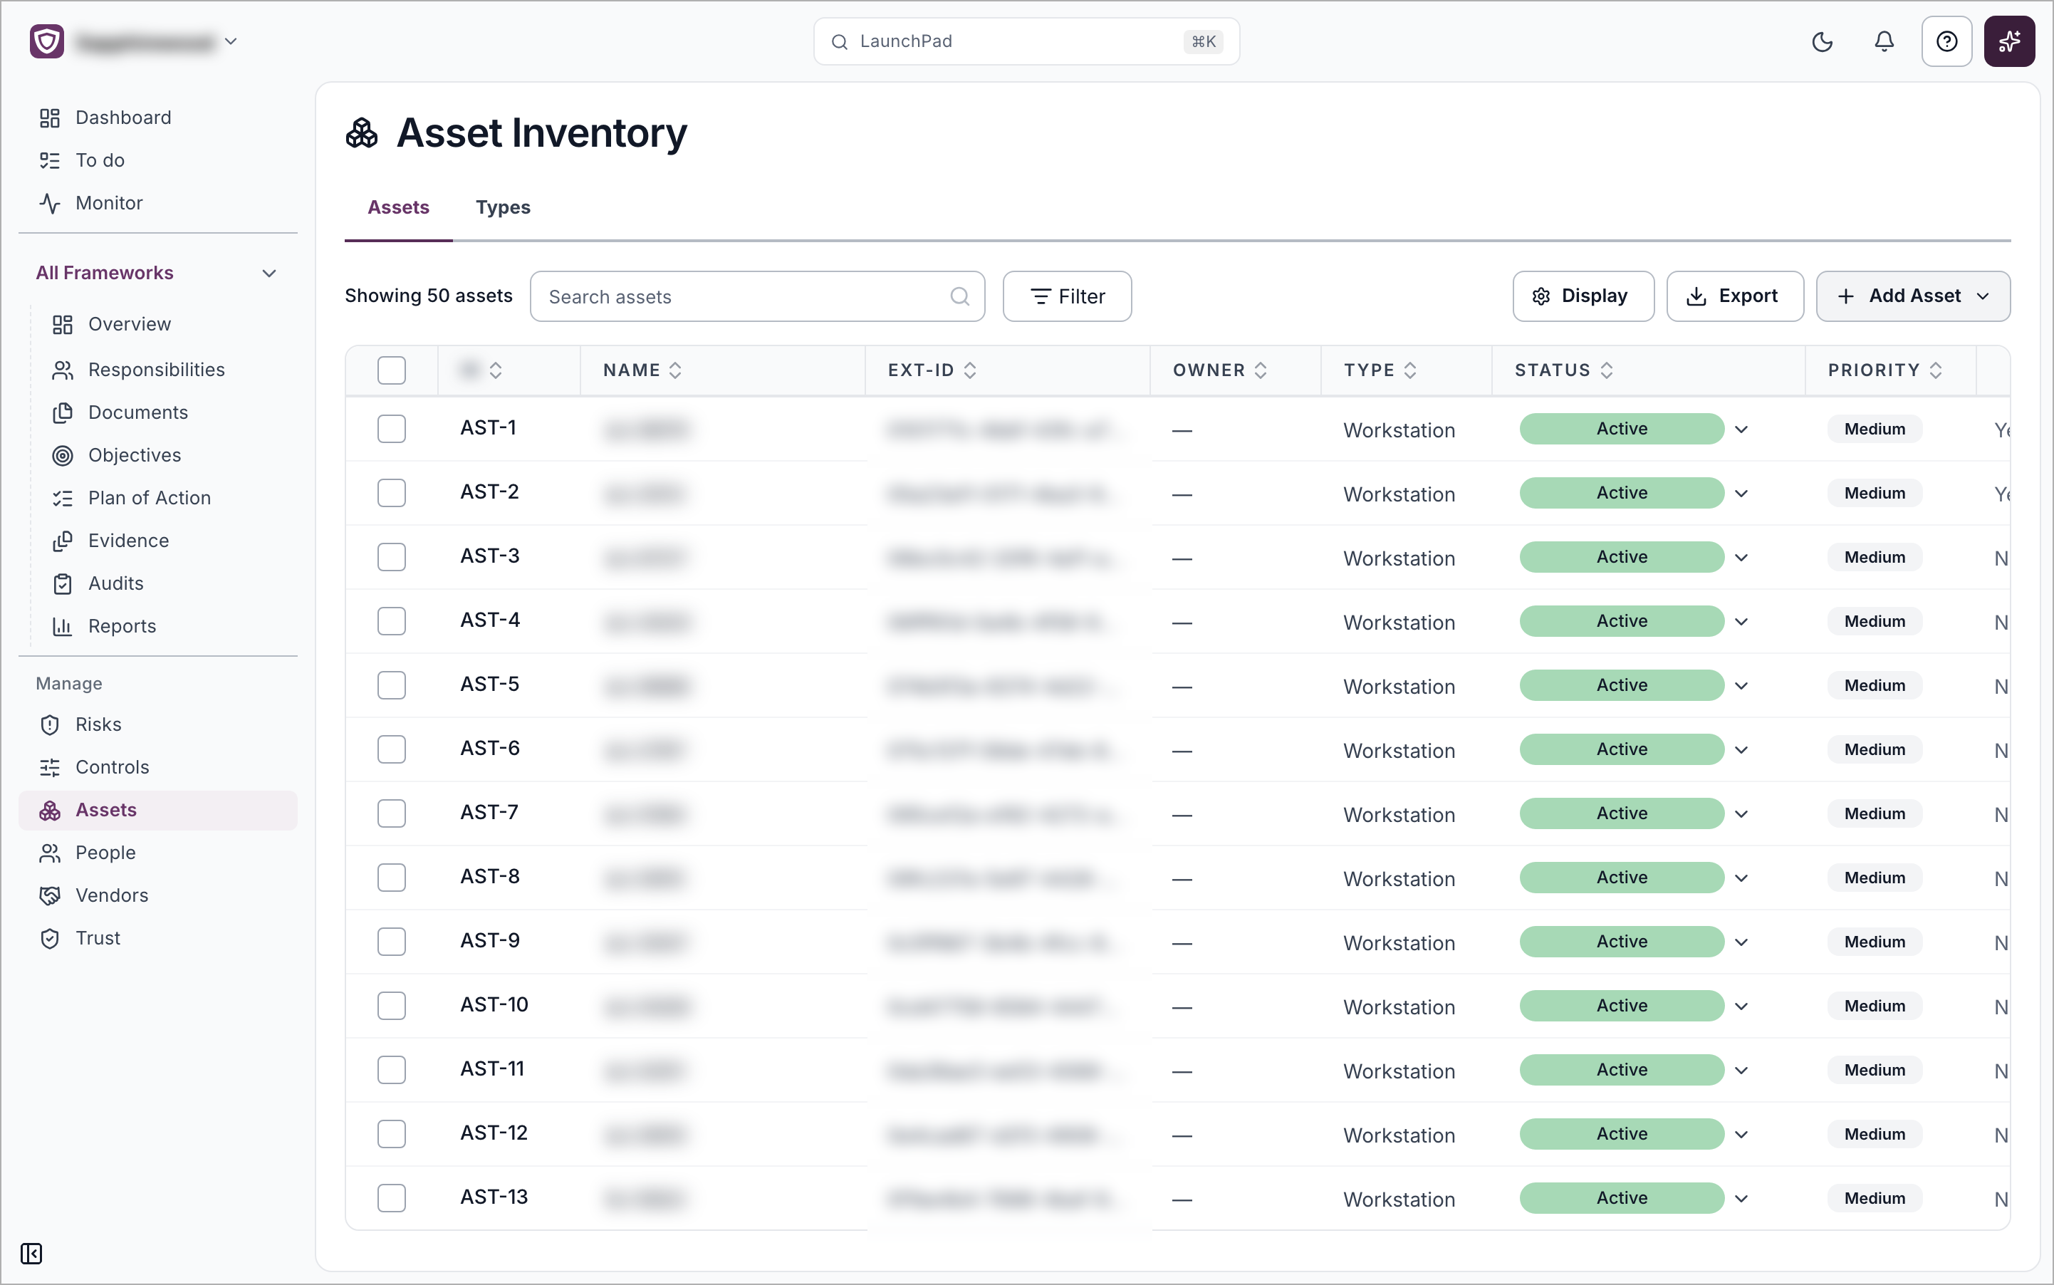Open notifications bell
The width and height of the screenshot is (2054, 1285).
[1884, 41]
